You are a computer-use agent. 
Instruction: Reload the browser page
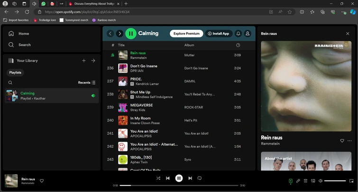click(27, 12)
